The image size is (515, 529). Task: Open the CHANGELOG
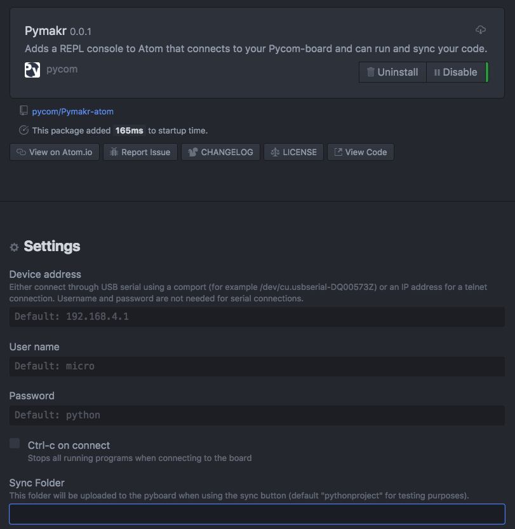[221, 152]
